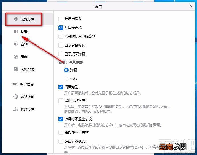Enable the 启用无线投屏 checkbox
This screenshot has height=155, width=197.
61,101
